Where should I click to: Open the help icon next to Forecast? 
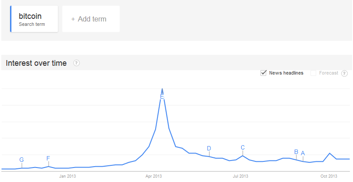click(x=344, y=73)
